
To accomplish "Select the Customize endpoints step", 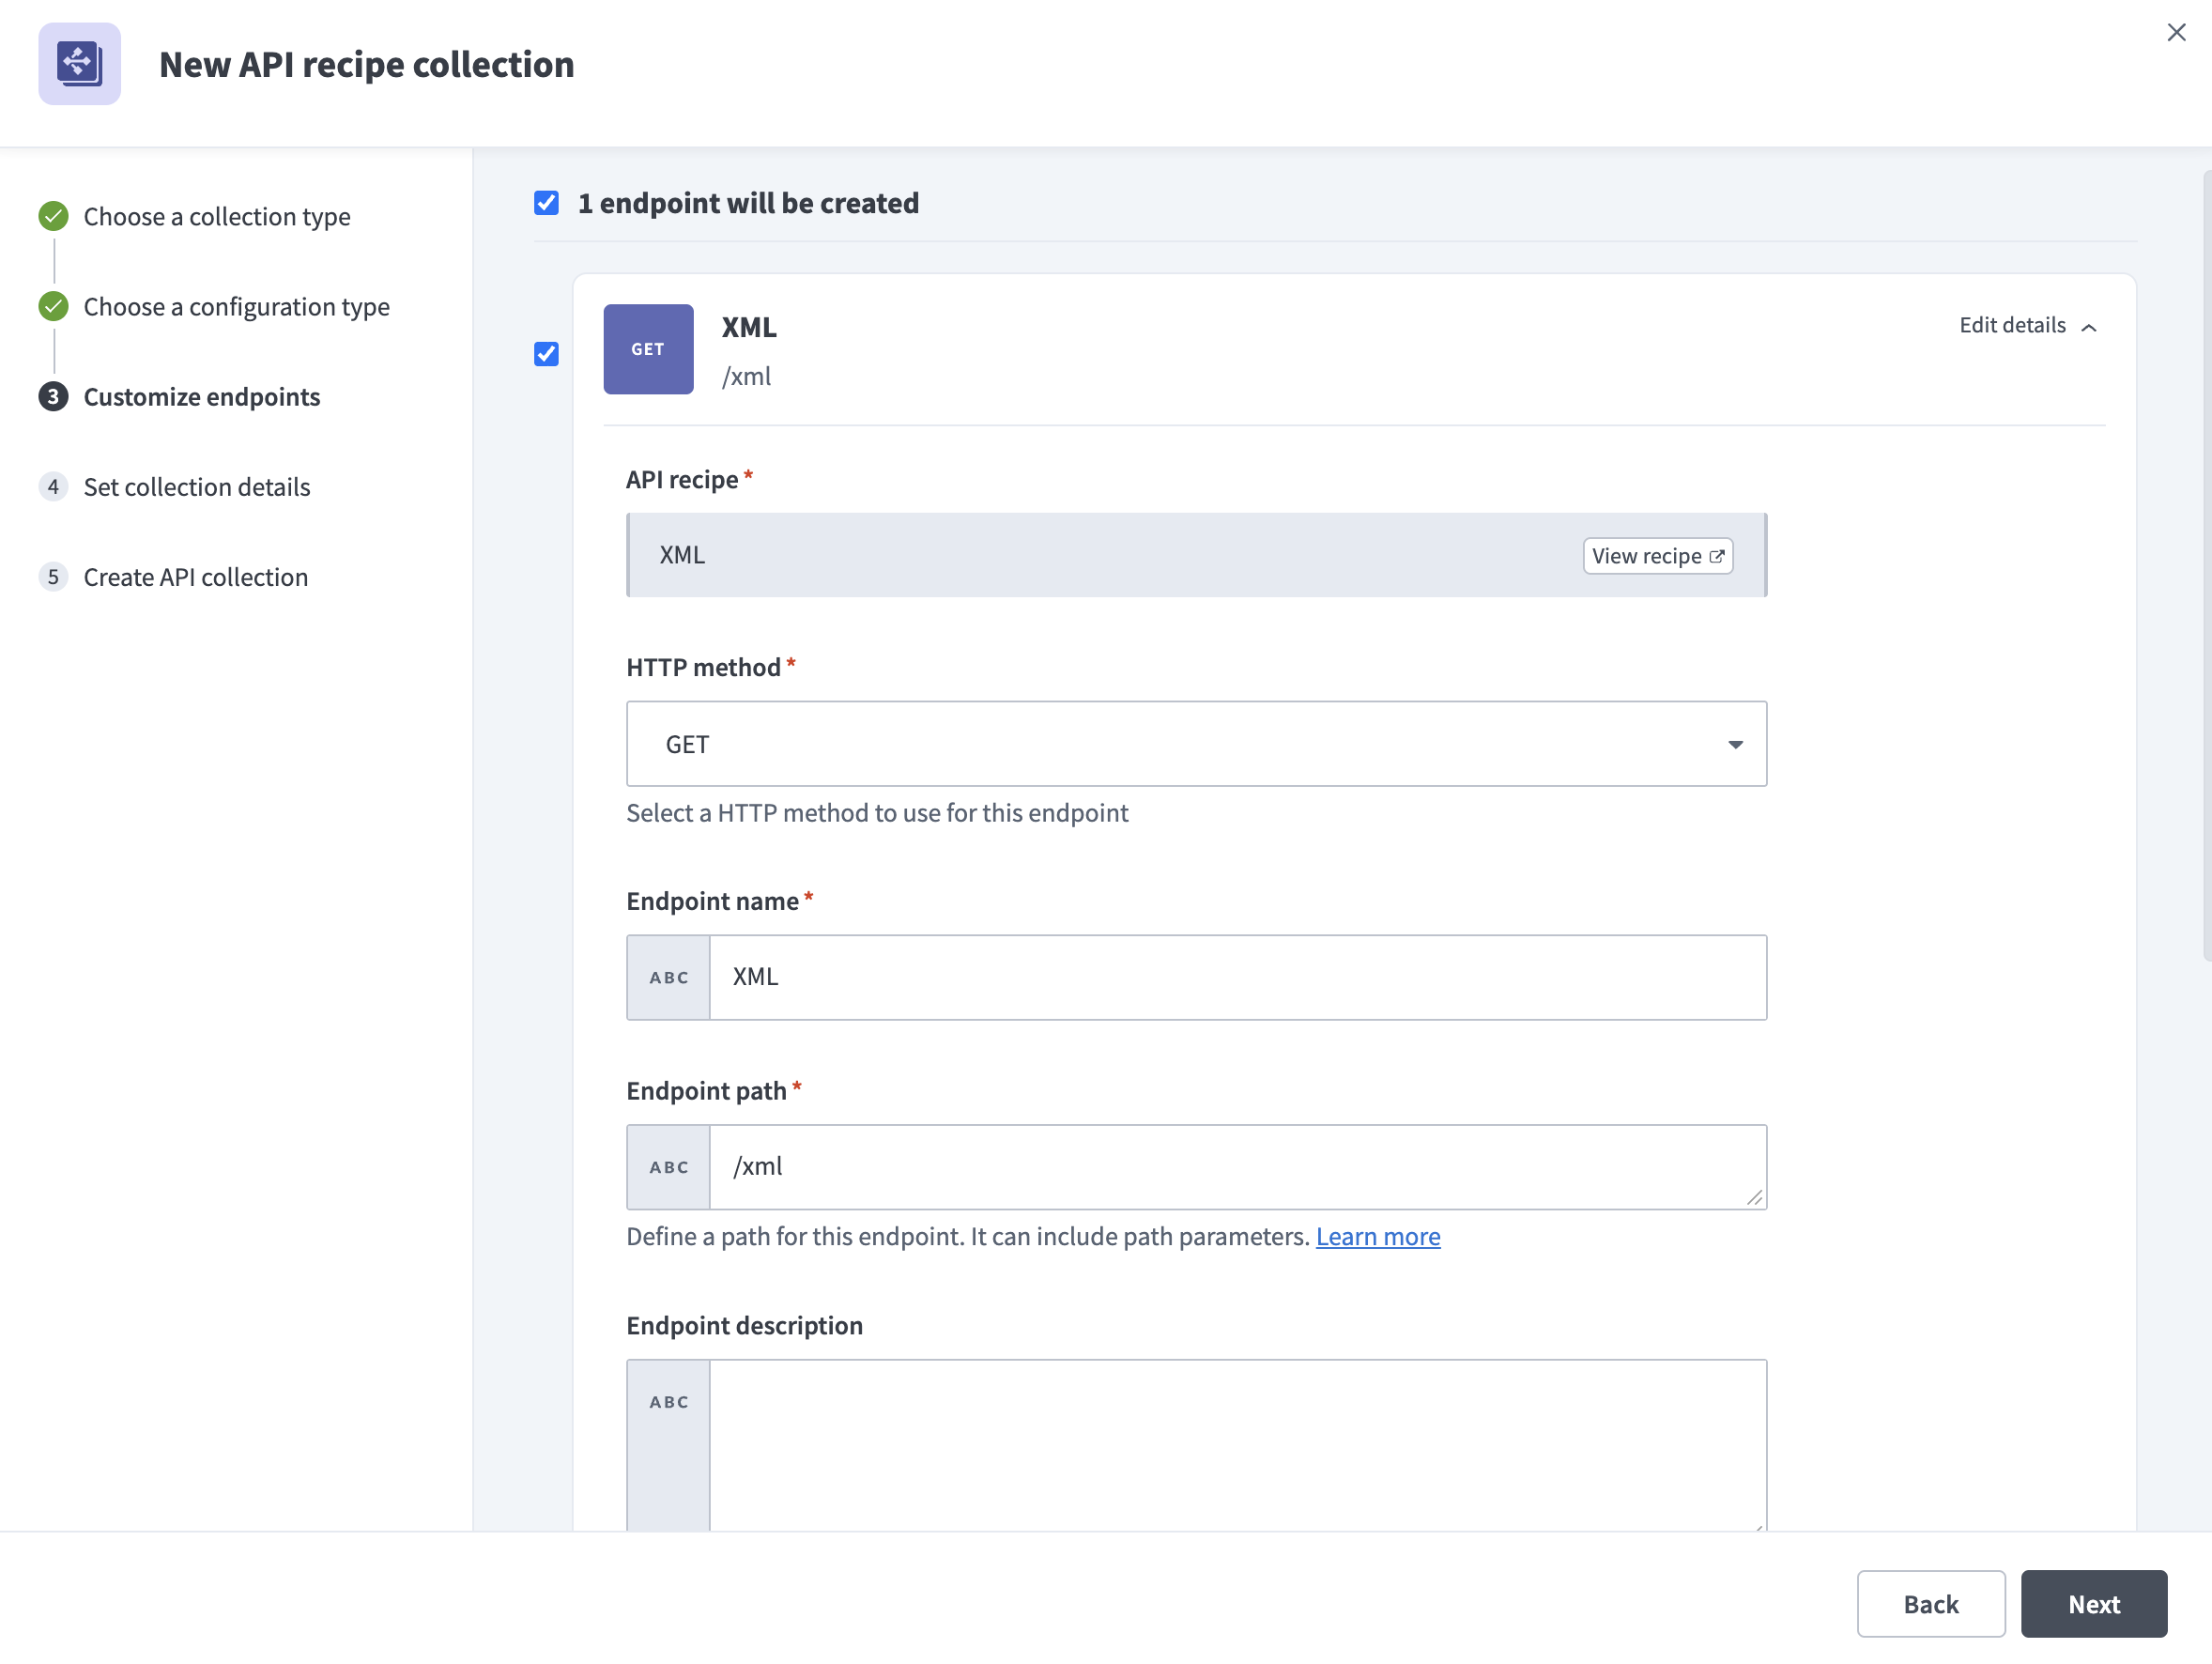I will tap(201, 397).
